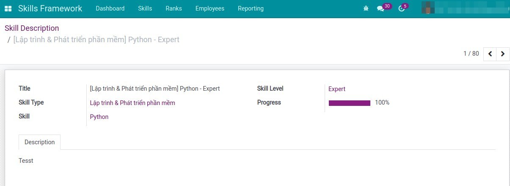
Task: Go to previous record arrow
Action: click(490, 54)
